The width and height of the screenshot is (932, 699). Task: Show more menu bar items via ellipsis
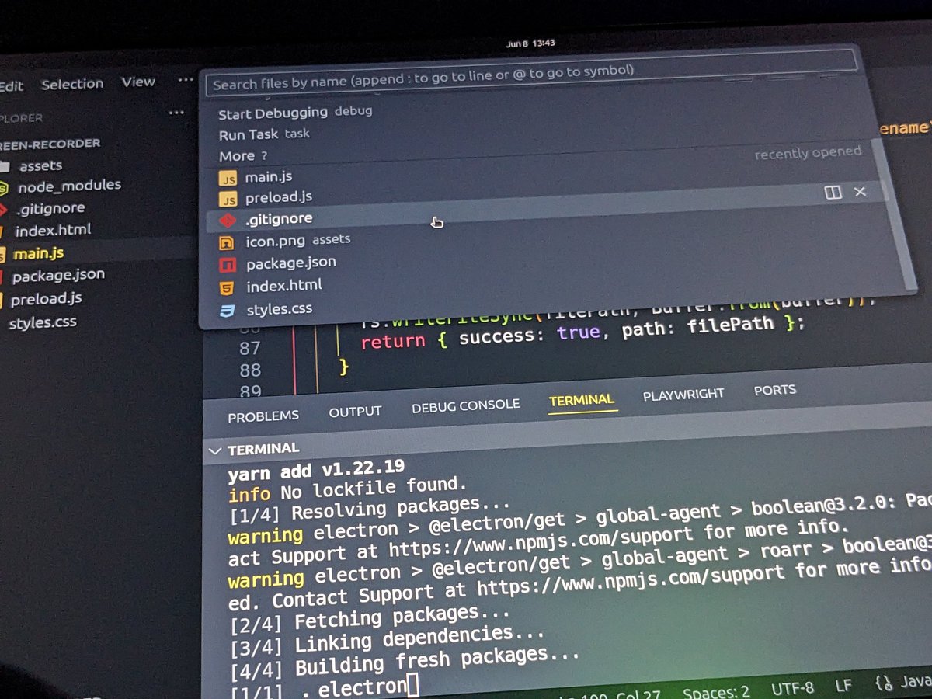click(185, 79)
